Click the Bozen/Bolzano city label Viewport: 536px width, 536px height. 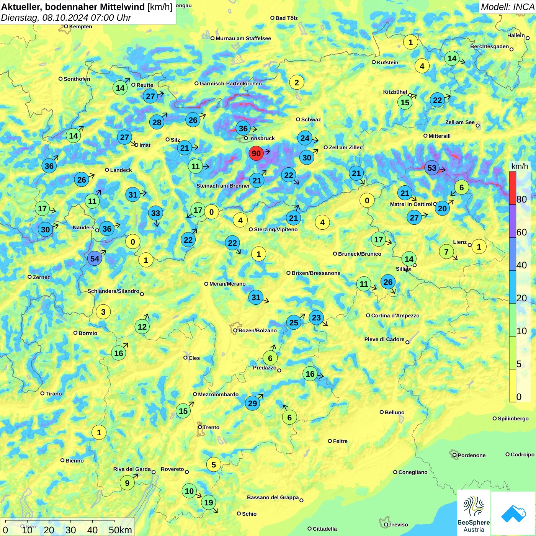pyautogui.click(x=257, y=331)
